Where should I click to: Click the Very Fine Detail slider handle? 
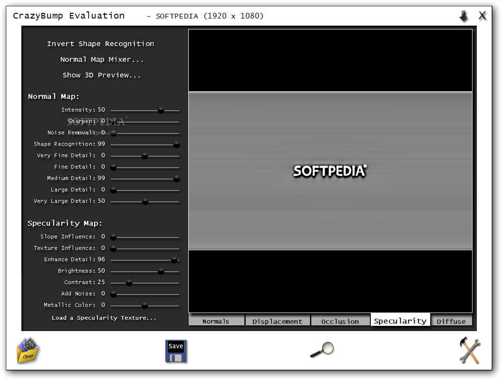point(145,156)
